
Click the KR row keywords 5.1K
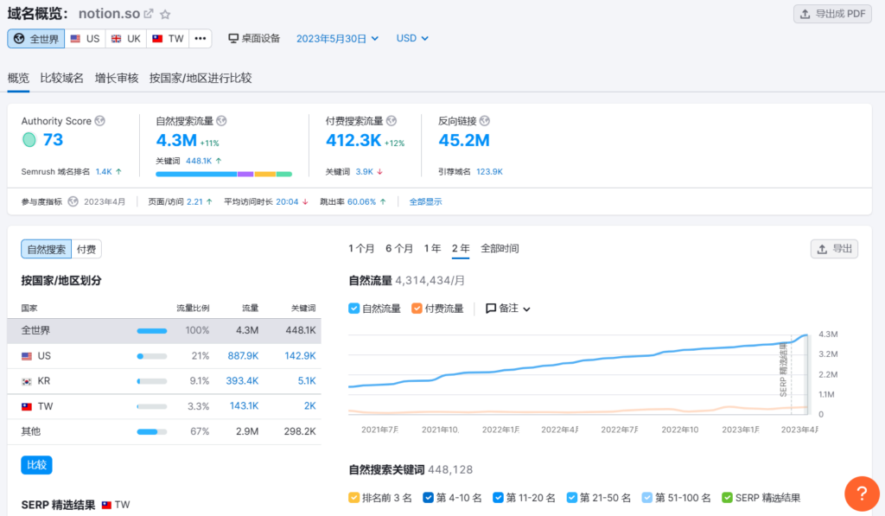[x=307, y=381]
